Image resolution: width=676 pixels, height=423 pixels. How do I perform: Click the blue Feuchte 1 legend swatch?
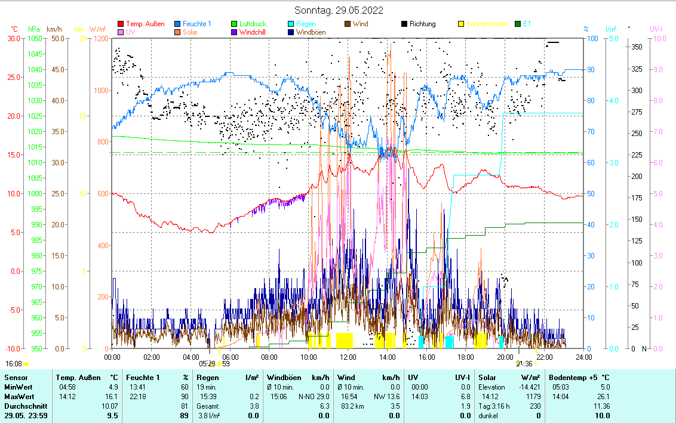click(x=177, y=24)
